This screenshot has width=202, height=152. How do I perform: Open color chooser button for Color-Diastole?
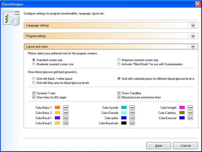click(132, 113)
